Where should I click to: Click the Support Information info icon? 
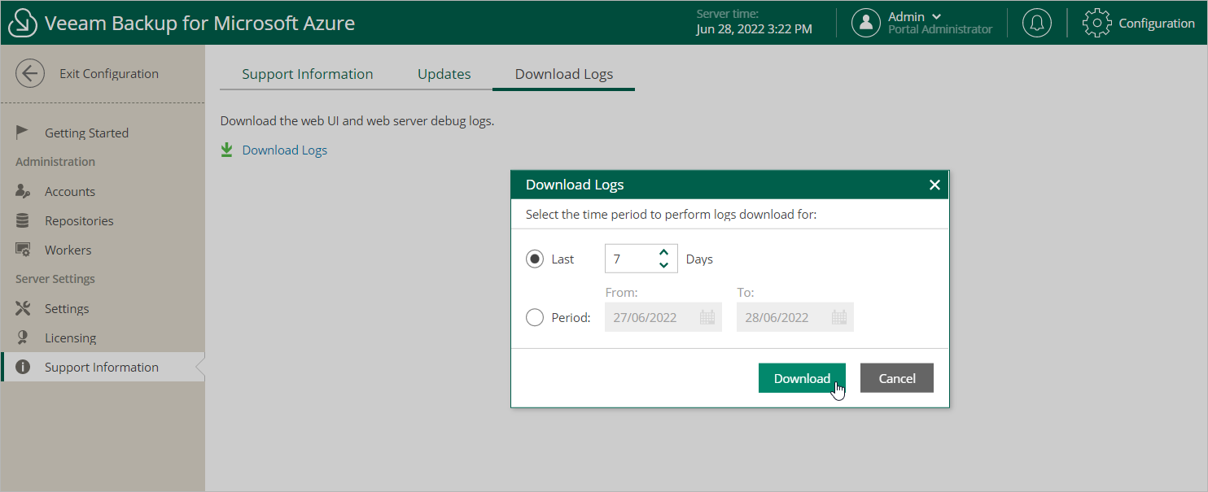pos(23,367)
